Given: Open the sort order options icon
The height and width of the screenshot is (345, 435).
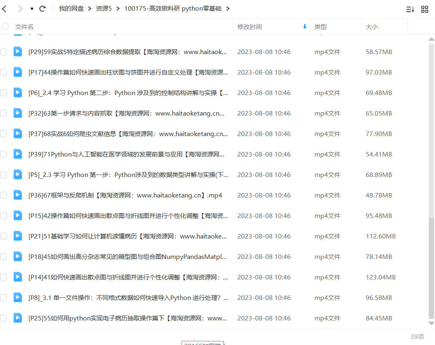Looking at the screenshot, I should 410,9.
